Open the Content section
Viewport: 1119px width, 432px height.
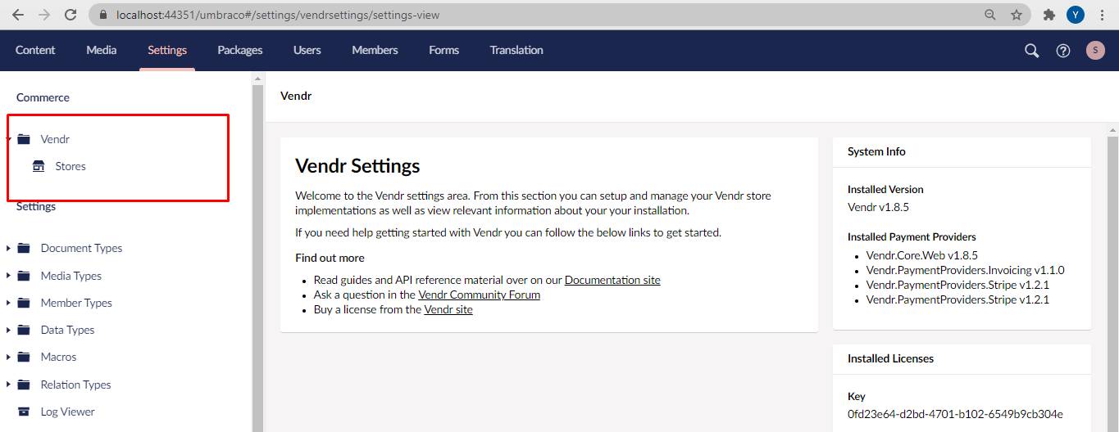point(35,50)
